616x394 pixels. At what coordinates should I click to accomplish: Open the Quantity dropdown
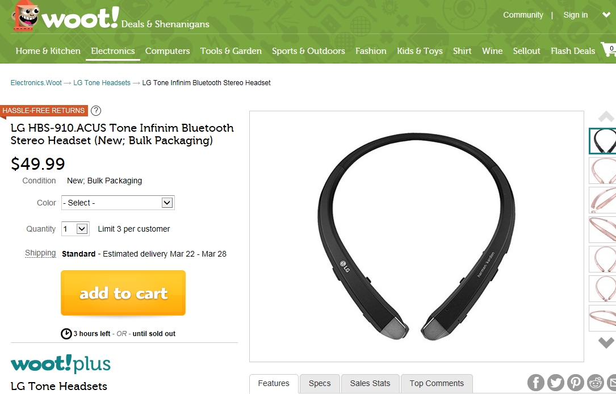pyautogui.click(x=76, y=229)
